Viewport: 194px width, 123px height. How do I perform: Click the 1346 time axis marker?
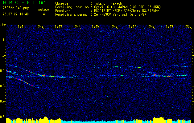(x=114, y=26)
